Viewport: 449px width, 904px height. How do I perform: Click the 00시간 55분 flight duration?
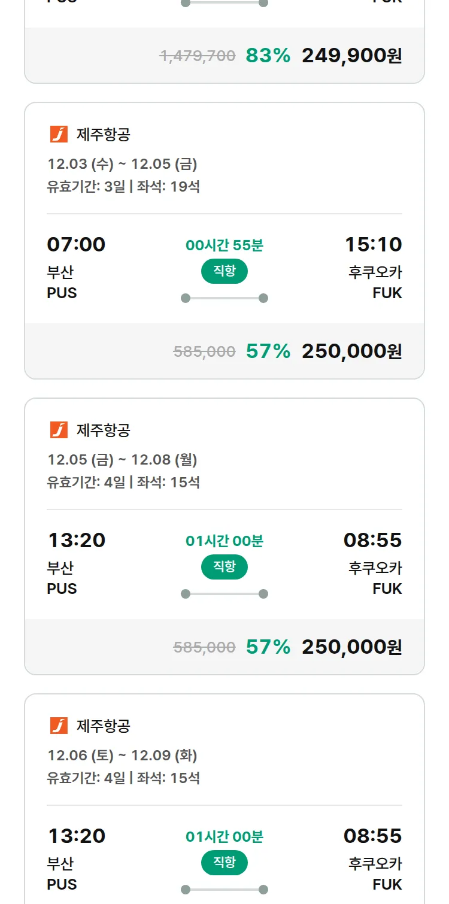[x=224, y=245]
